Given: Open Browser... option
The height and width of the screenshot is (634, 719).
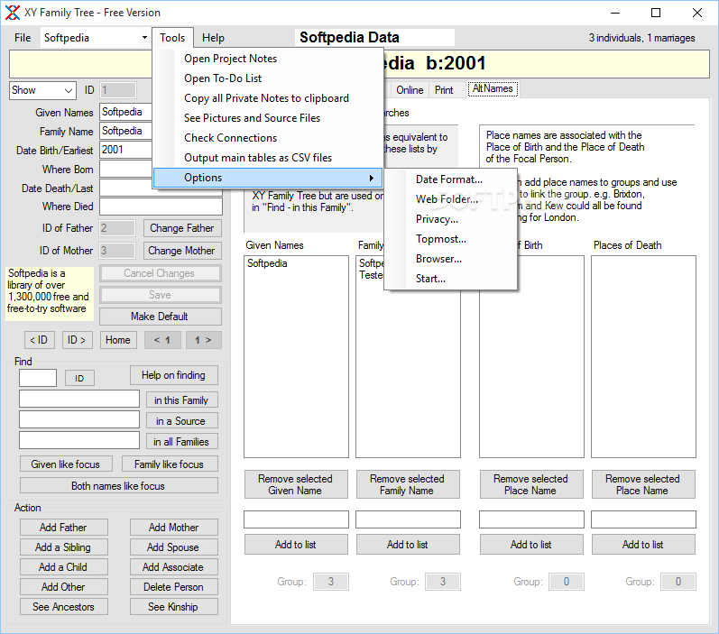Looking at the screenshot, I should [450, 259].
